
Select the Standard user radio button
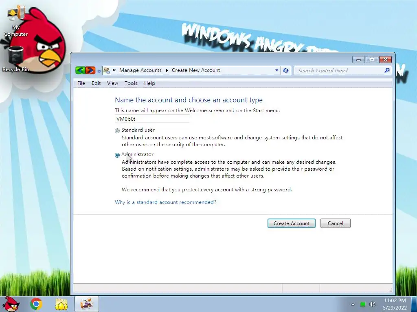(x=117, y=130)
